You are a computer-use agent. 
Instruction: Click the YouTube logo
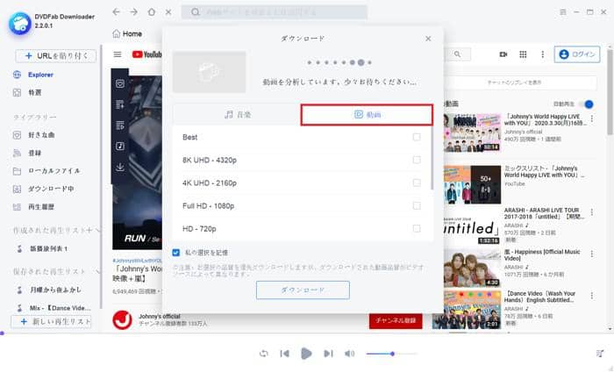pos(146,54)
